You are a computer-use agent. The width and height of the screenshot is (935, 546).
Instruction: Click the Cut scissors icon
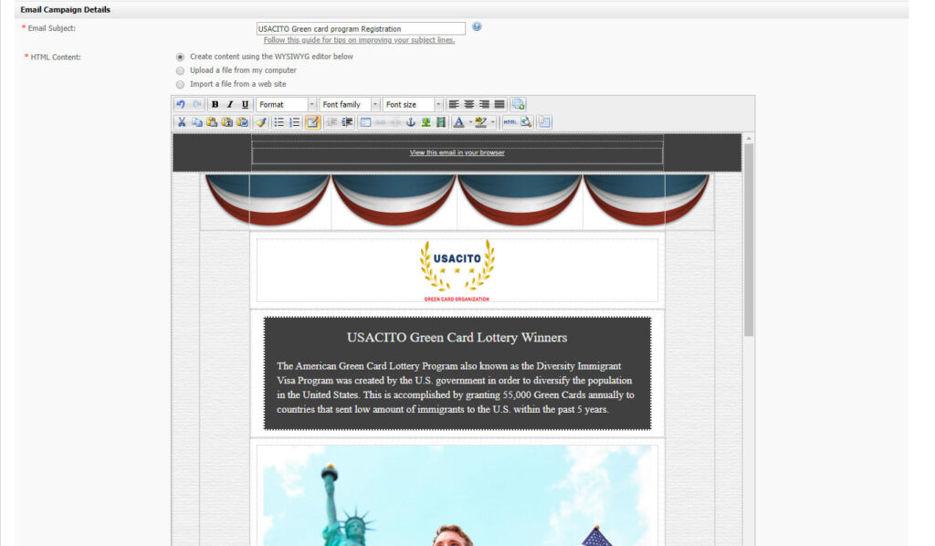[182, 122]
